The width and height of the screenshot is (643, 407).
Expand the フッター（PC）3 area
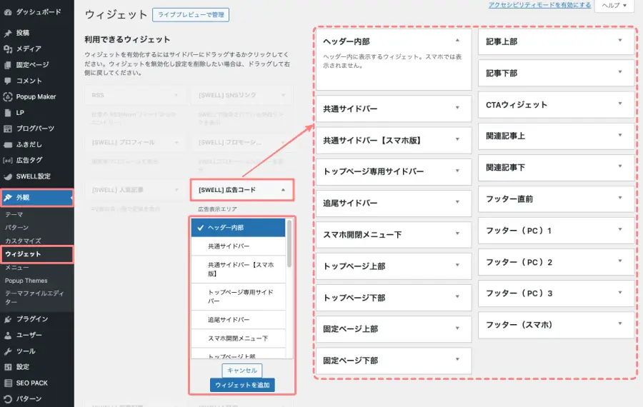click(620, 293)
